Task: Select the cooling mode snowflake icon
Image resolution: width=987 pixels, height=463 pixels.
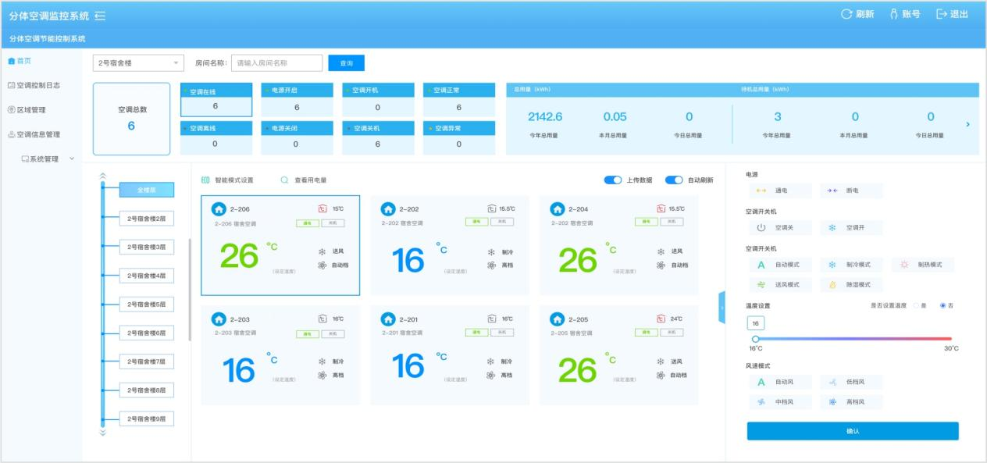Action: (832, 265)
